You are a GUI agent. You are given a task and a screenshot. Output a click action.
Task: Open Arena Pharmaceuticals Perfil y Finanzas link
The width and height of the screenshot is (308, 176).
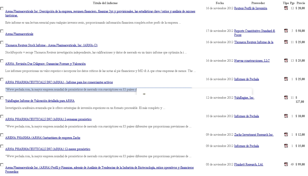(x=100, y=170)
